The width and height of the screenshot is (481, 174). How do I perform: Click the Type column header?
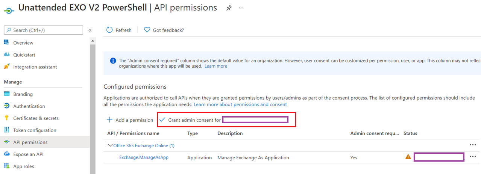[193, 133]
